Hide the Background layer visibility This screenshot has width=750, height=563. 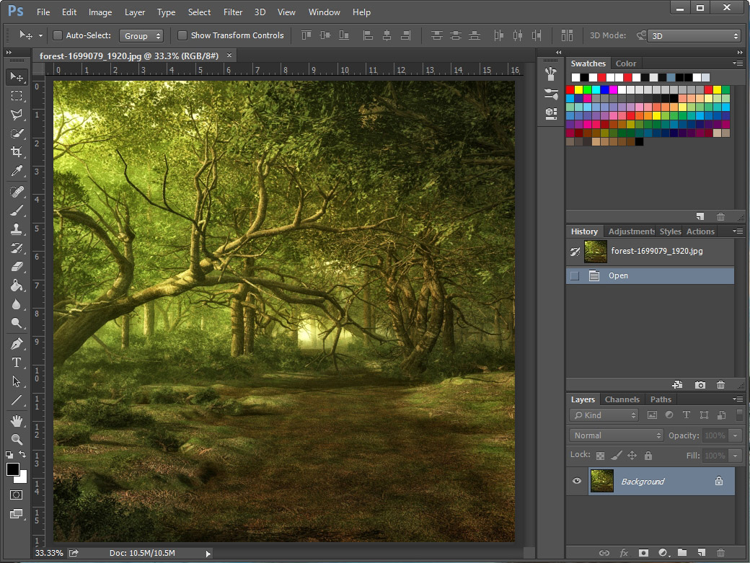click(x=577, y=481)
